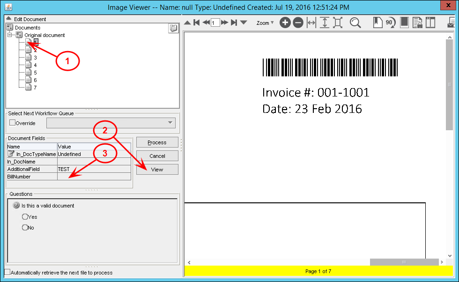Collapse the Edit Document panel
459x282 pixels.
pyautogui.click(x=9, y=18)
